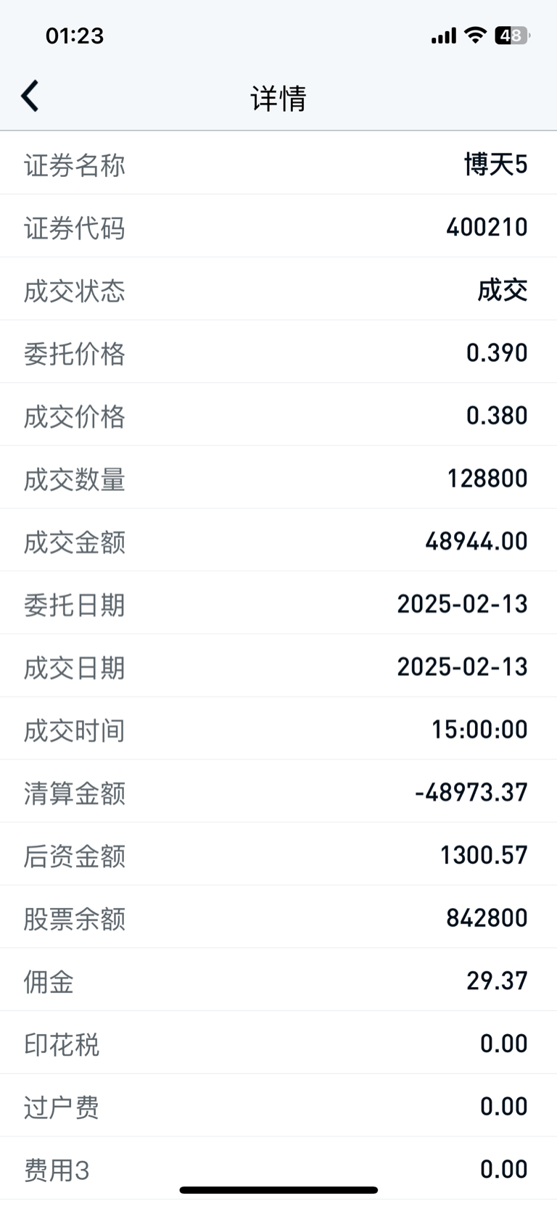Image resolution: width=557 pixels, height=1206 pixels.
Task: Tap the 成交时间 value 15:00:00
Action: (x=479, y=730)
